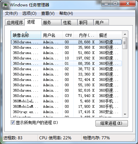Click the vertical scrollbar thumb
Viewport: 138px width, 144px height.
pos(125,43)
